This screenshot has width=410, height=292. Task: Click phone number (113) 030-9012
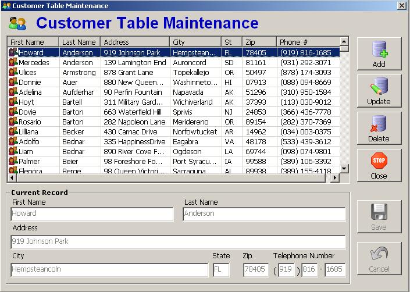click(306, 102)
